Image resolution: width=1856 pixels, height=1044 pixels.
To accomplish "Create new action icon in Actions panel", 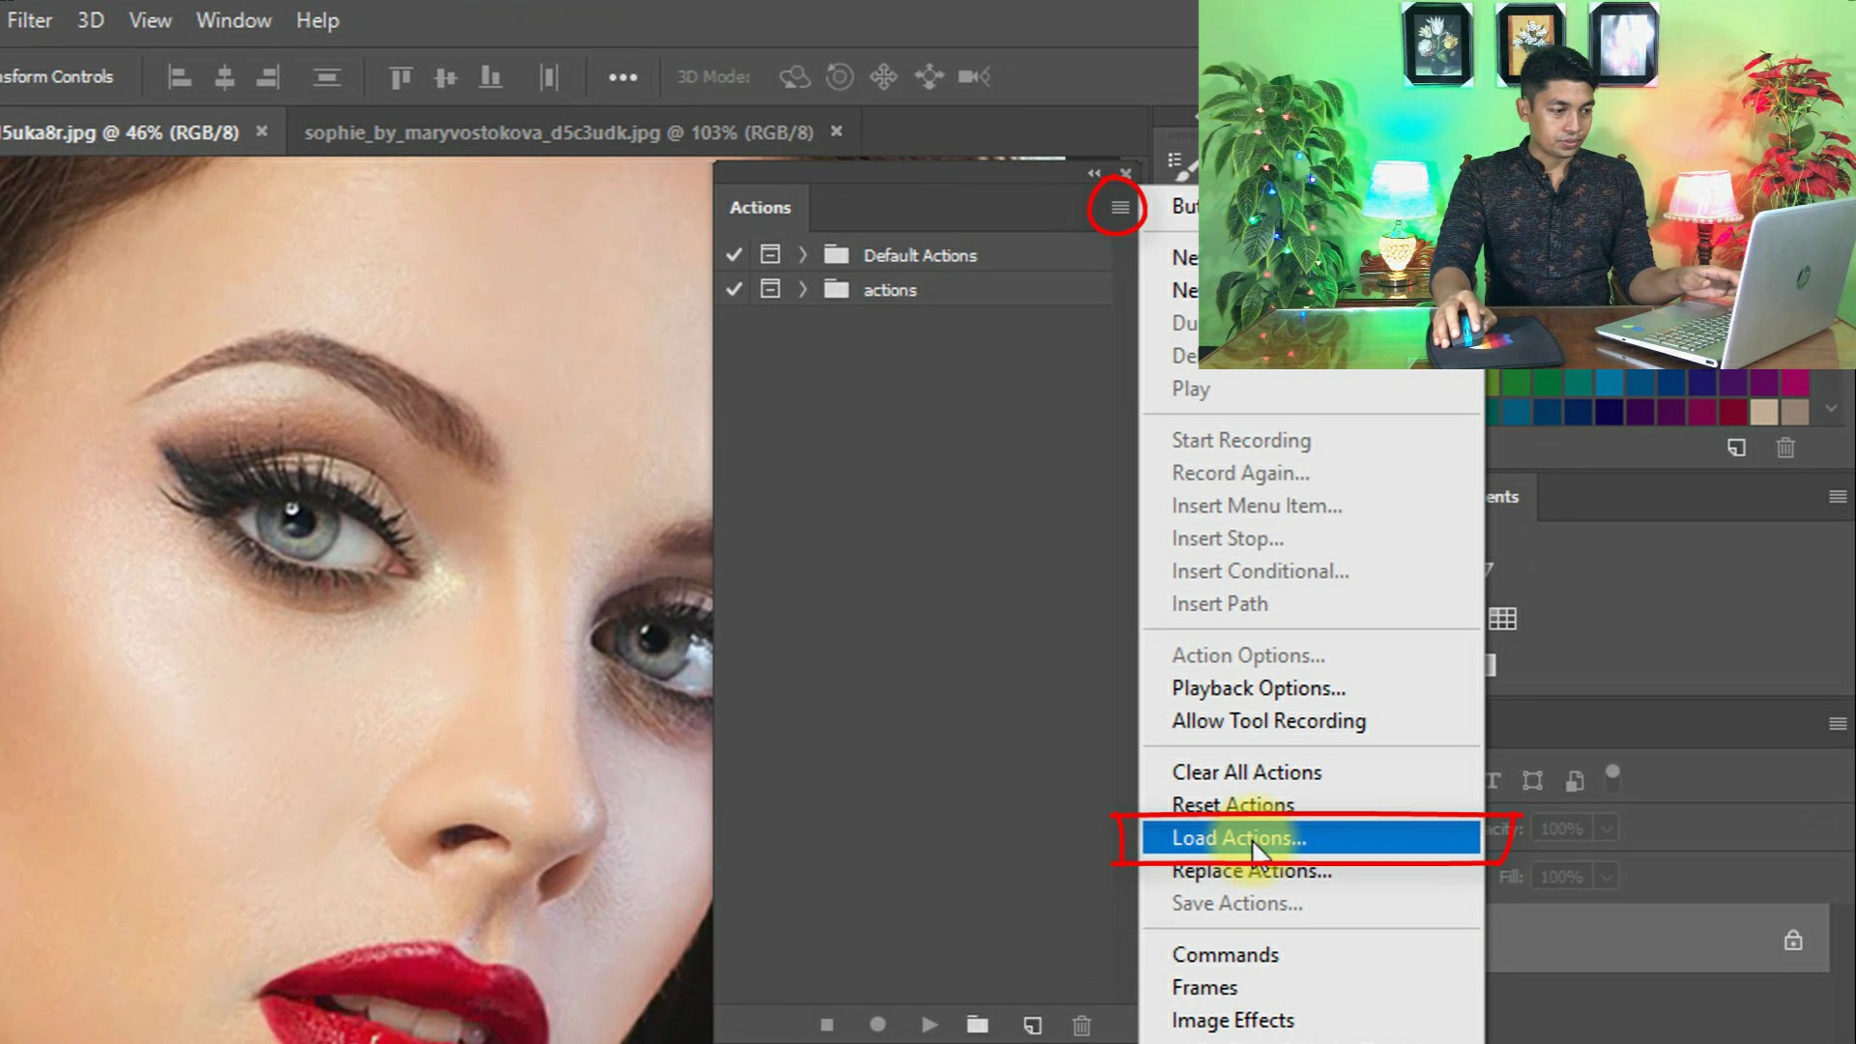I will 1032,1025.
